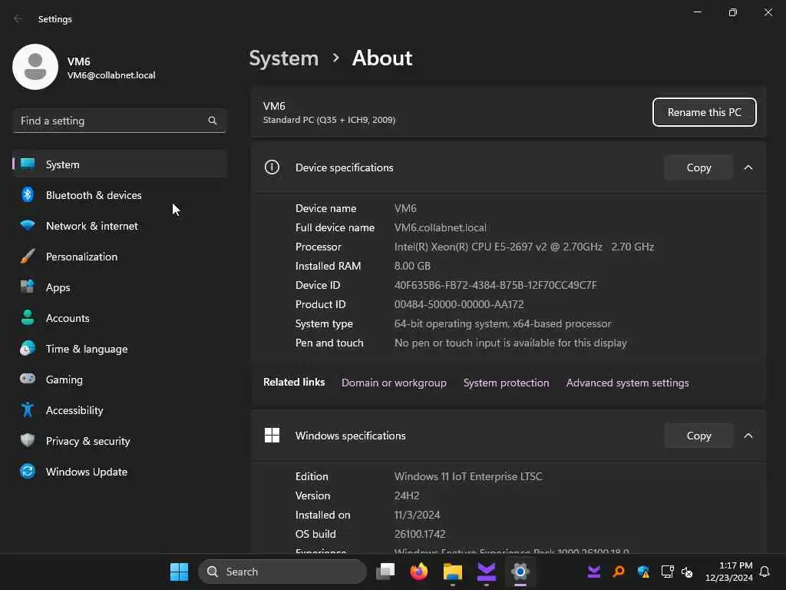Click the Device specifications info icon
Screen dimensions: 786x590
272,167
